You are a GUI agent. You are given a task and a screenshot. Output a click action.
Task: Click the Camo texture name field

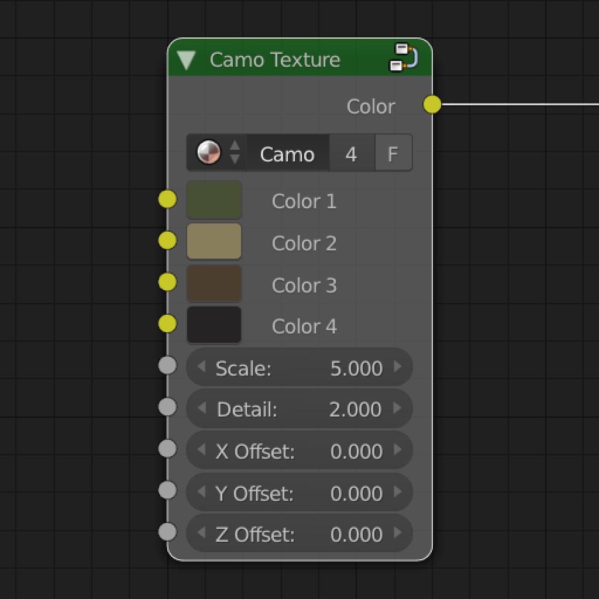click(x=287, y=153)
